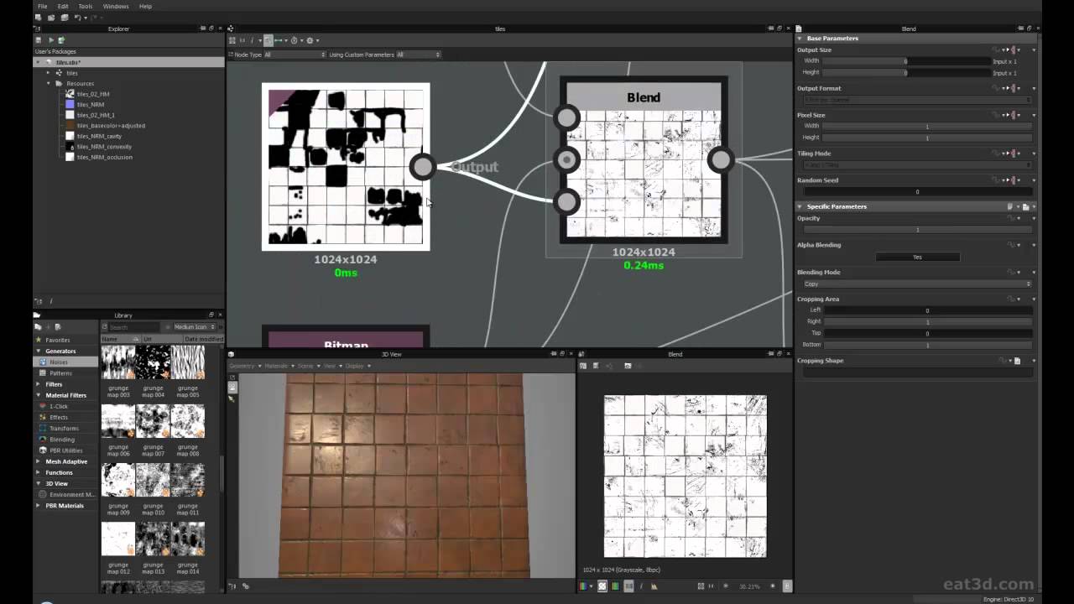Collapse the Base Parameters section

(x=800, y=39)
